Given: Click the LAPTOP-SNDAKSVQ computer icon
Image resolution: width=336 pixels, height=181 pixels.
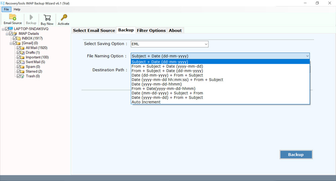Looking at the screenshot, I should pyautogui.click(x=11, y=29).
